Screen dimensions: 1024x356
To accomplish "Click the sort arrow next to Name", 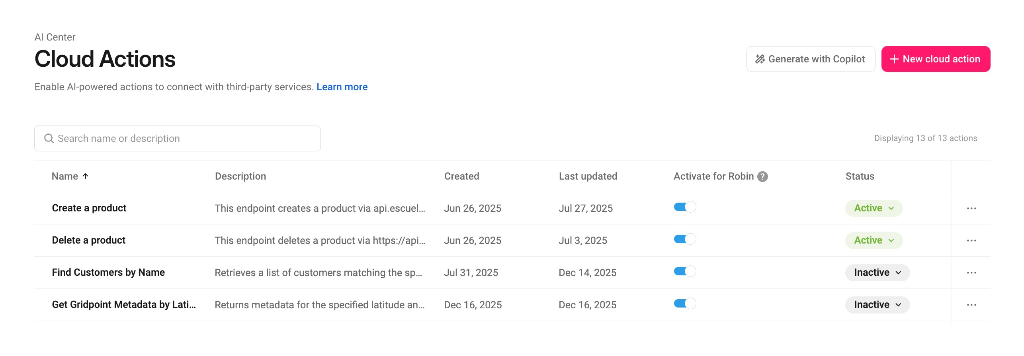I will 85,176.
